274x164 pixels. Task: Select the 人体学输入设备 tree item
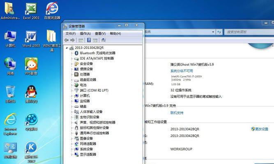point(91,112)
